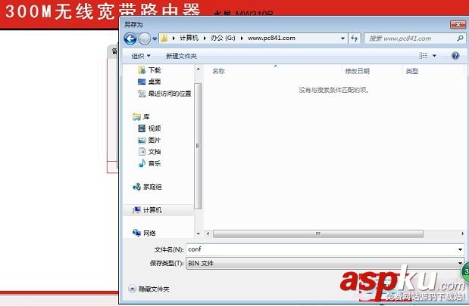The image size is (469, 306).
Task: Open recent locations dropdown beside Forward arrow
Action: 155,39
